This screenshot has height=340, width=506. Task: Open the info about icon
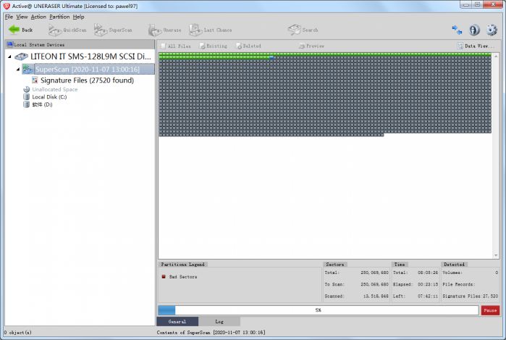pyautogui.click(x=474, y=30)
